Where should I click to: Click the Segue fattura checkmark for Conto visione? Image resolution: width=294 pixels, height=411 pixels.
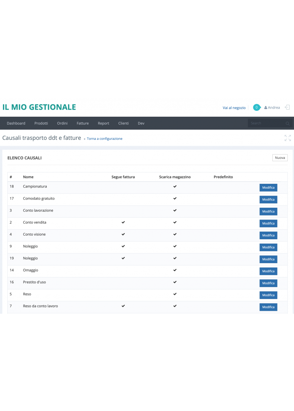point(123,234)
